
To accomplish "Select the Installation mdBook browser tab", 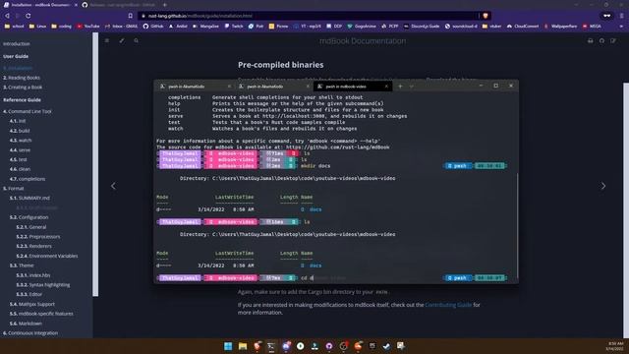I will (39, 5).
